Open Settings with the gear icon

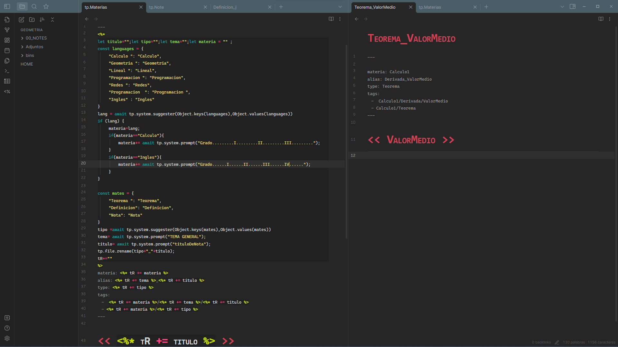(x=7, y=338)
